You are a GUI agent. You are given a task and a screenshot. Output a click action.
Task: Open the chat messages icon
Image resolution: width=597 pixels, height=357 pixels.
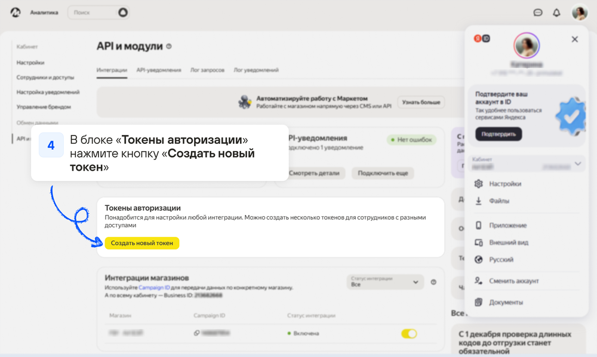point(538,13)
